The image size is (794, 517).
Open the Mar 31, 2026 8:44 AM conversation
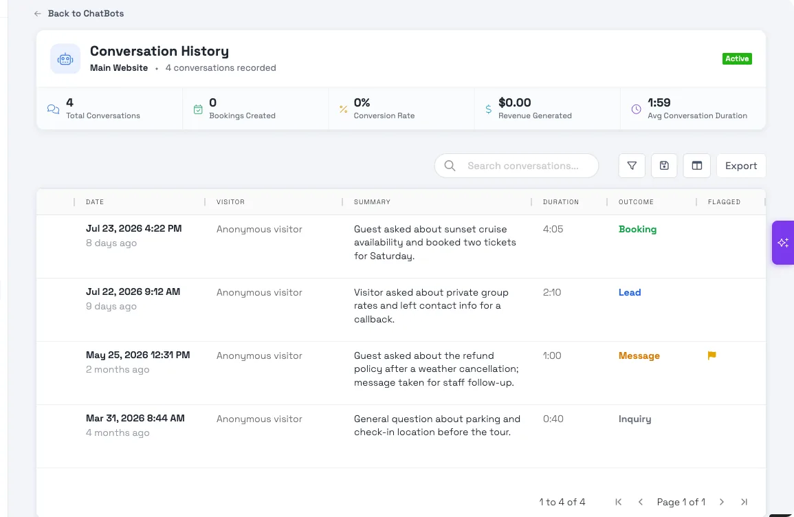(401, 437)
